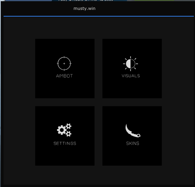195x187 pixels.
Task: Open the SETTINGS section tile
Action: (x=65, y=136)
